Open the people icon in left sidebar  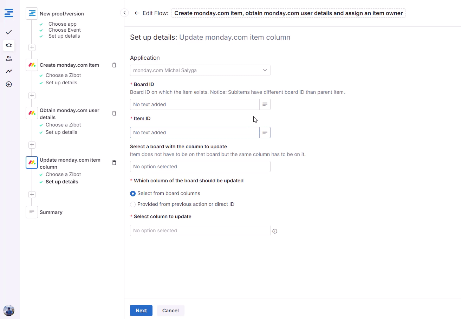point(9,58)
